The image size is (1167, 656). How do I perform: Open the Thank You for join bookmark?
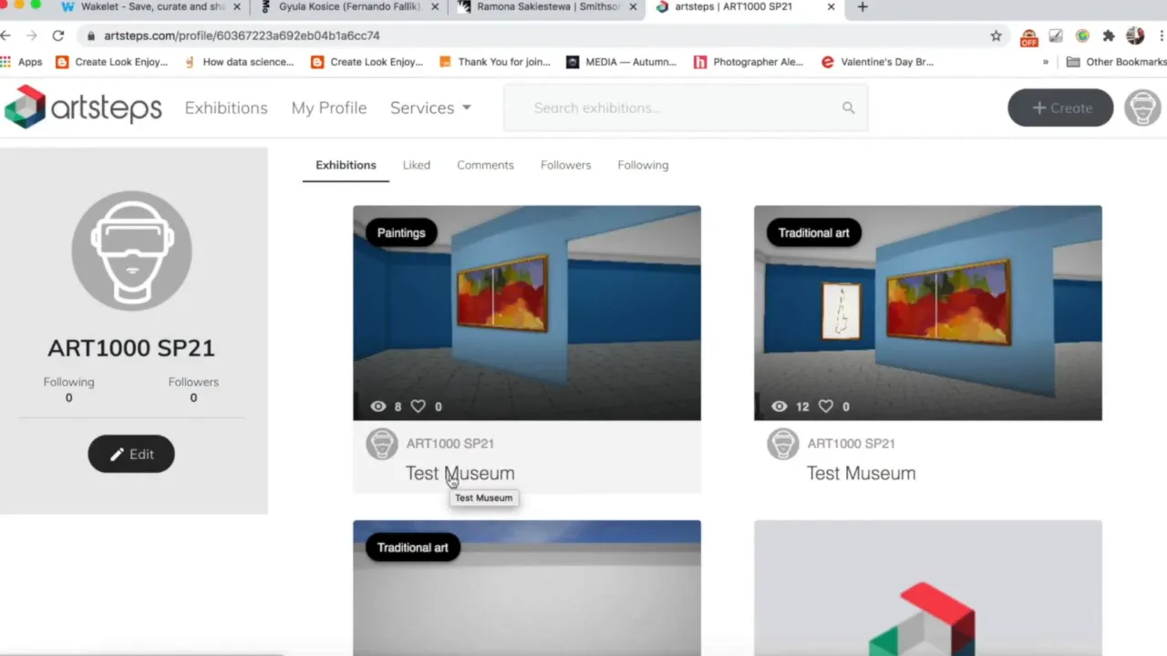click(495, 62)
